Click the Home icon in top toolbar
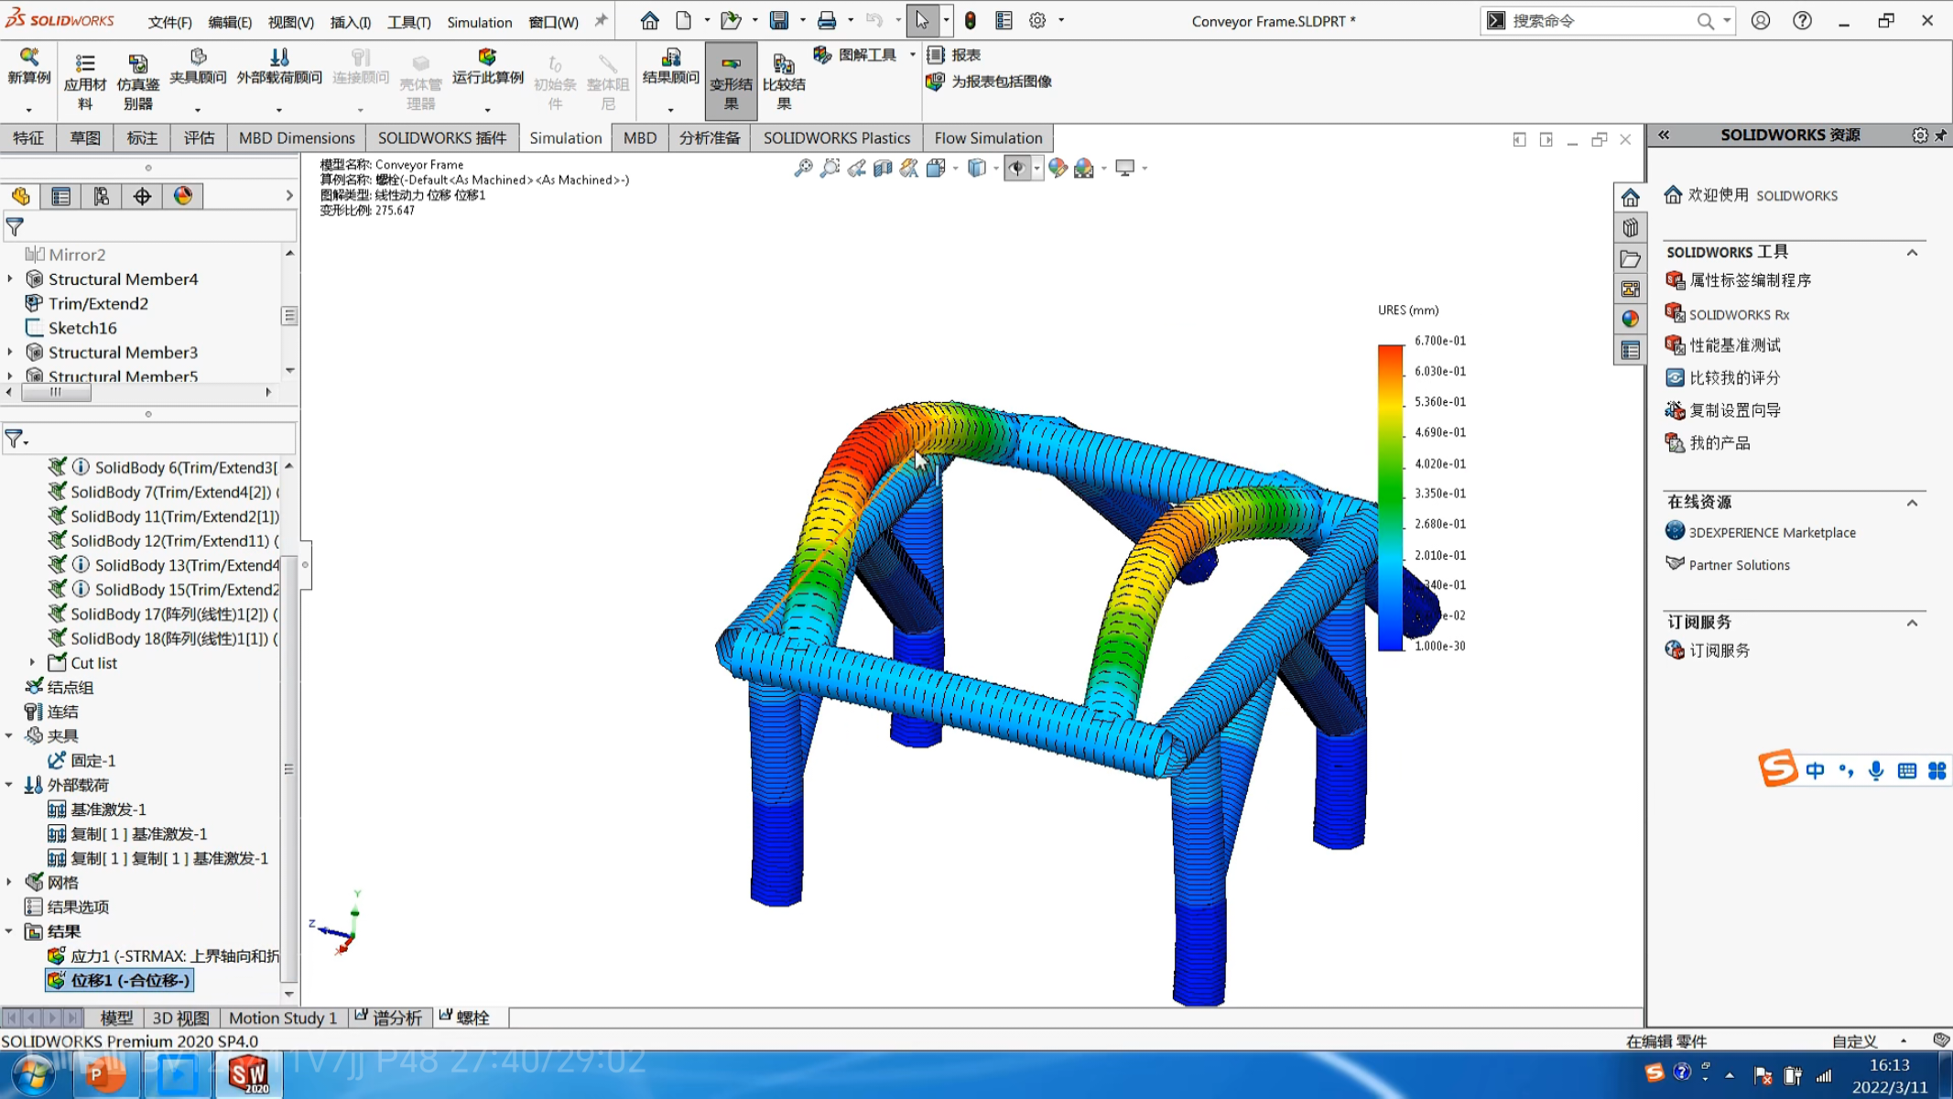This screenshot has width=1953, height=1099. pos(649,20)
